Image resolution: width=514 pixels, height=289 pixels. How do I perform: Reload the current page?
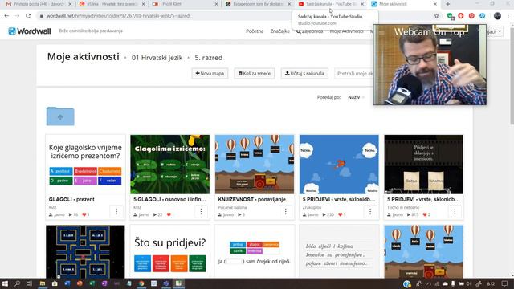point(28,16)
